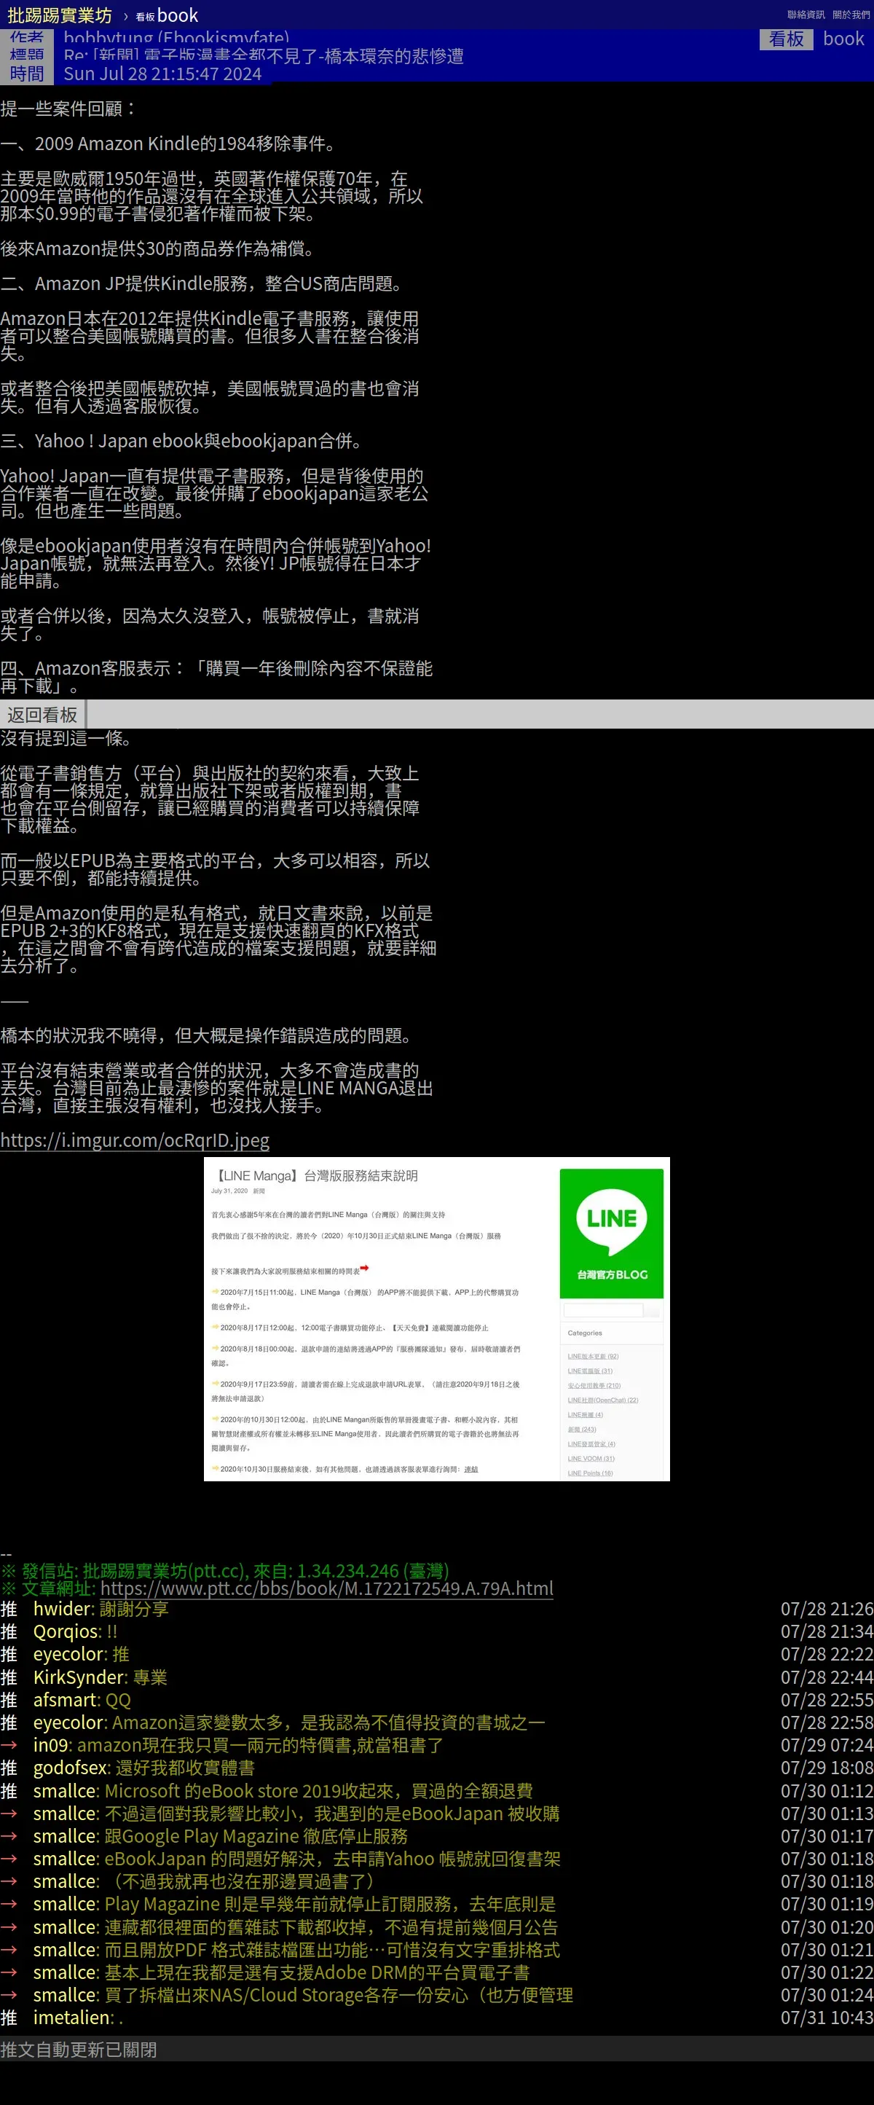874x2105 pixels.
Task: Click the book board name in header
Action: tap(844, 39)
